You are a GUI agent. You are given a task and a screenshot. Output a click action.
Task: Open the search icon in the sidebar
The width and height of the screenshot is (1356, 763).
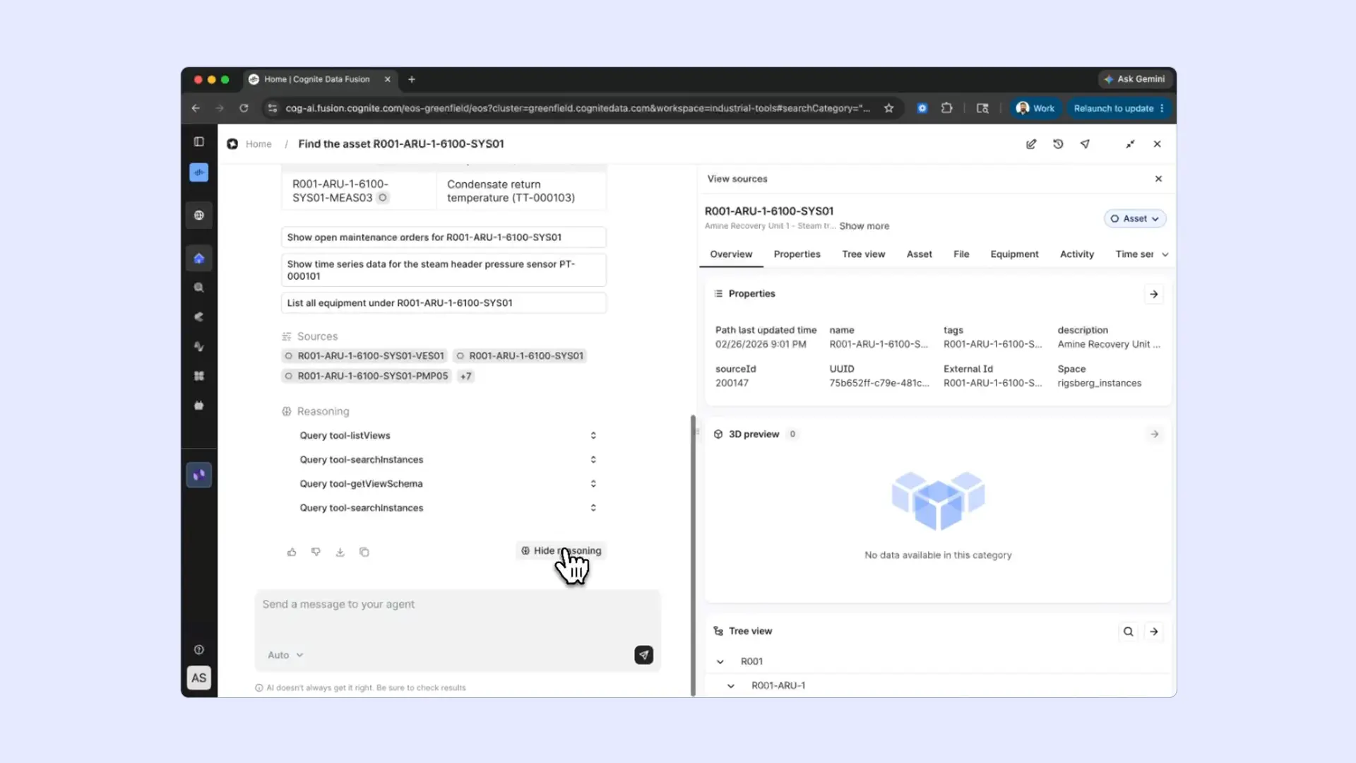point(199,288)
